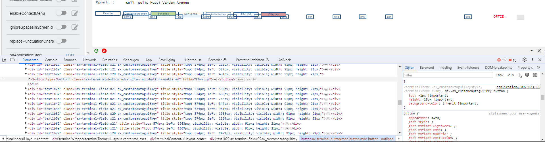Image resolution: width=545 pixels, height=142 pixels.
Task: Click the pink Offertes button
Action: click(x=273, y=14)
